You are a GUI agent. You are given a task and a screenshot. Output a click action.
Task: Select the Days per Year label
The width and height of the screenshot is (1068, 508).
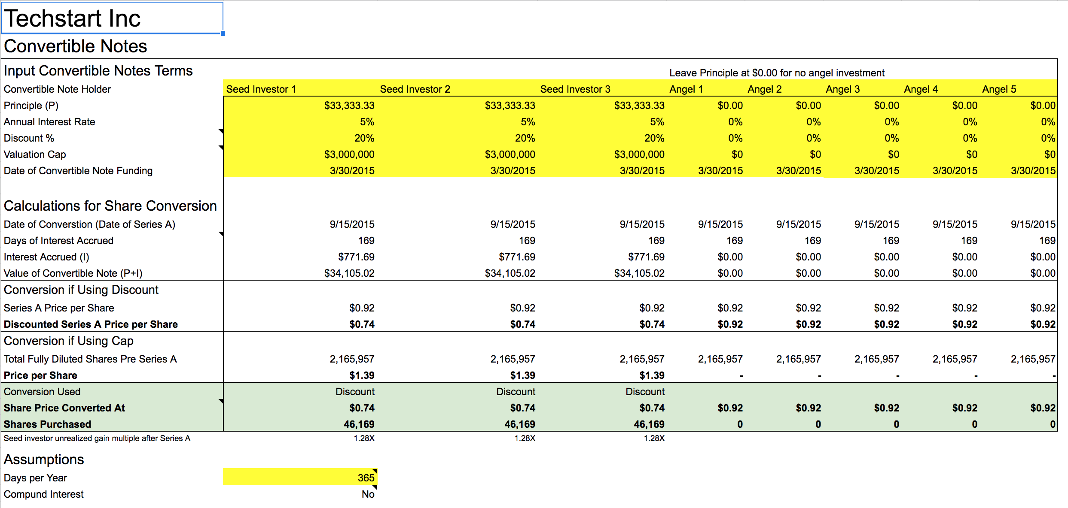(x=35, y=478)
